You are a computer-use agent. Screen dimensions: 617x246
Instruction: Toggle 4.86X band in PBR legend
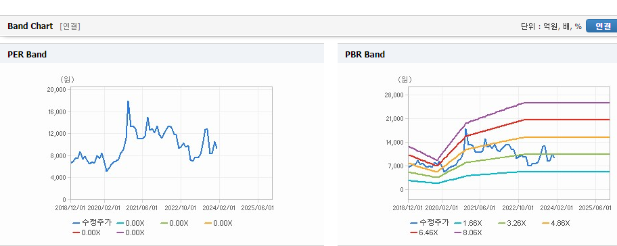tap(556, 223)
